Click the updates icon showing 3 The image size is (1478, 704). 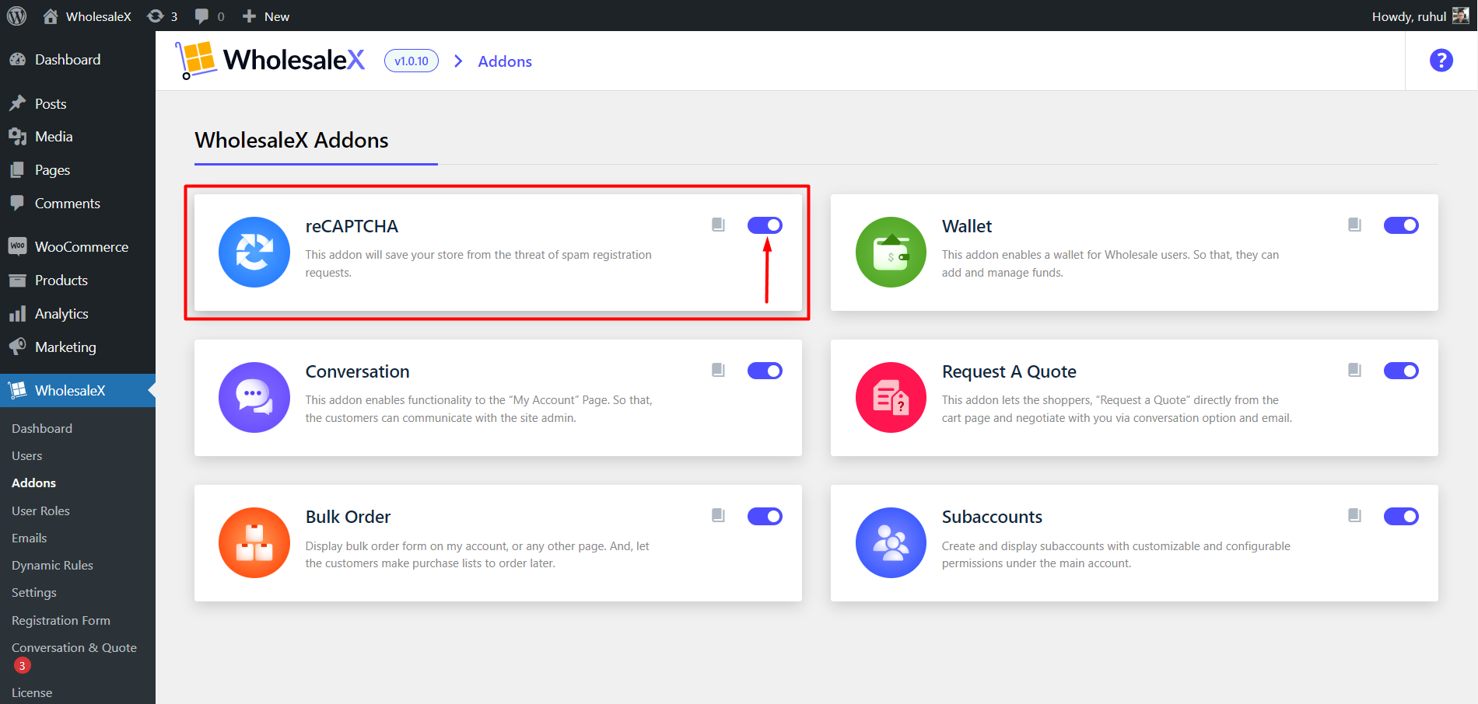tap(163, 16)
